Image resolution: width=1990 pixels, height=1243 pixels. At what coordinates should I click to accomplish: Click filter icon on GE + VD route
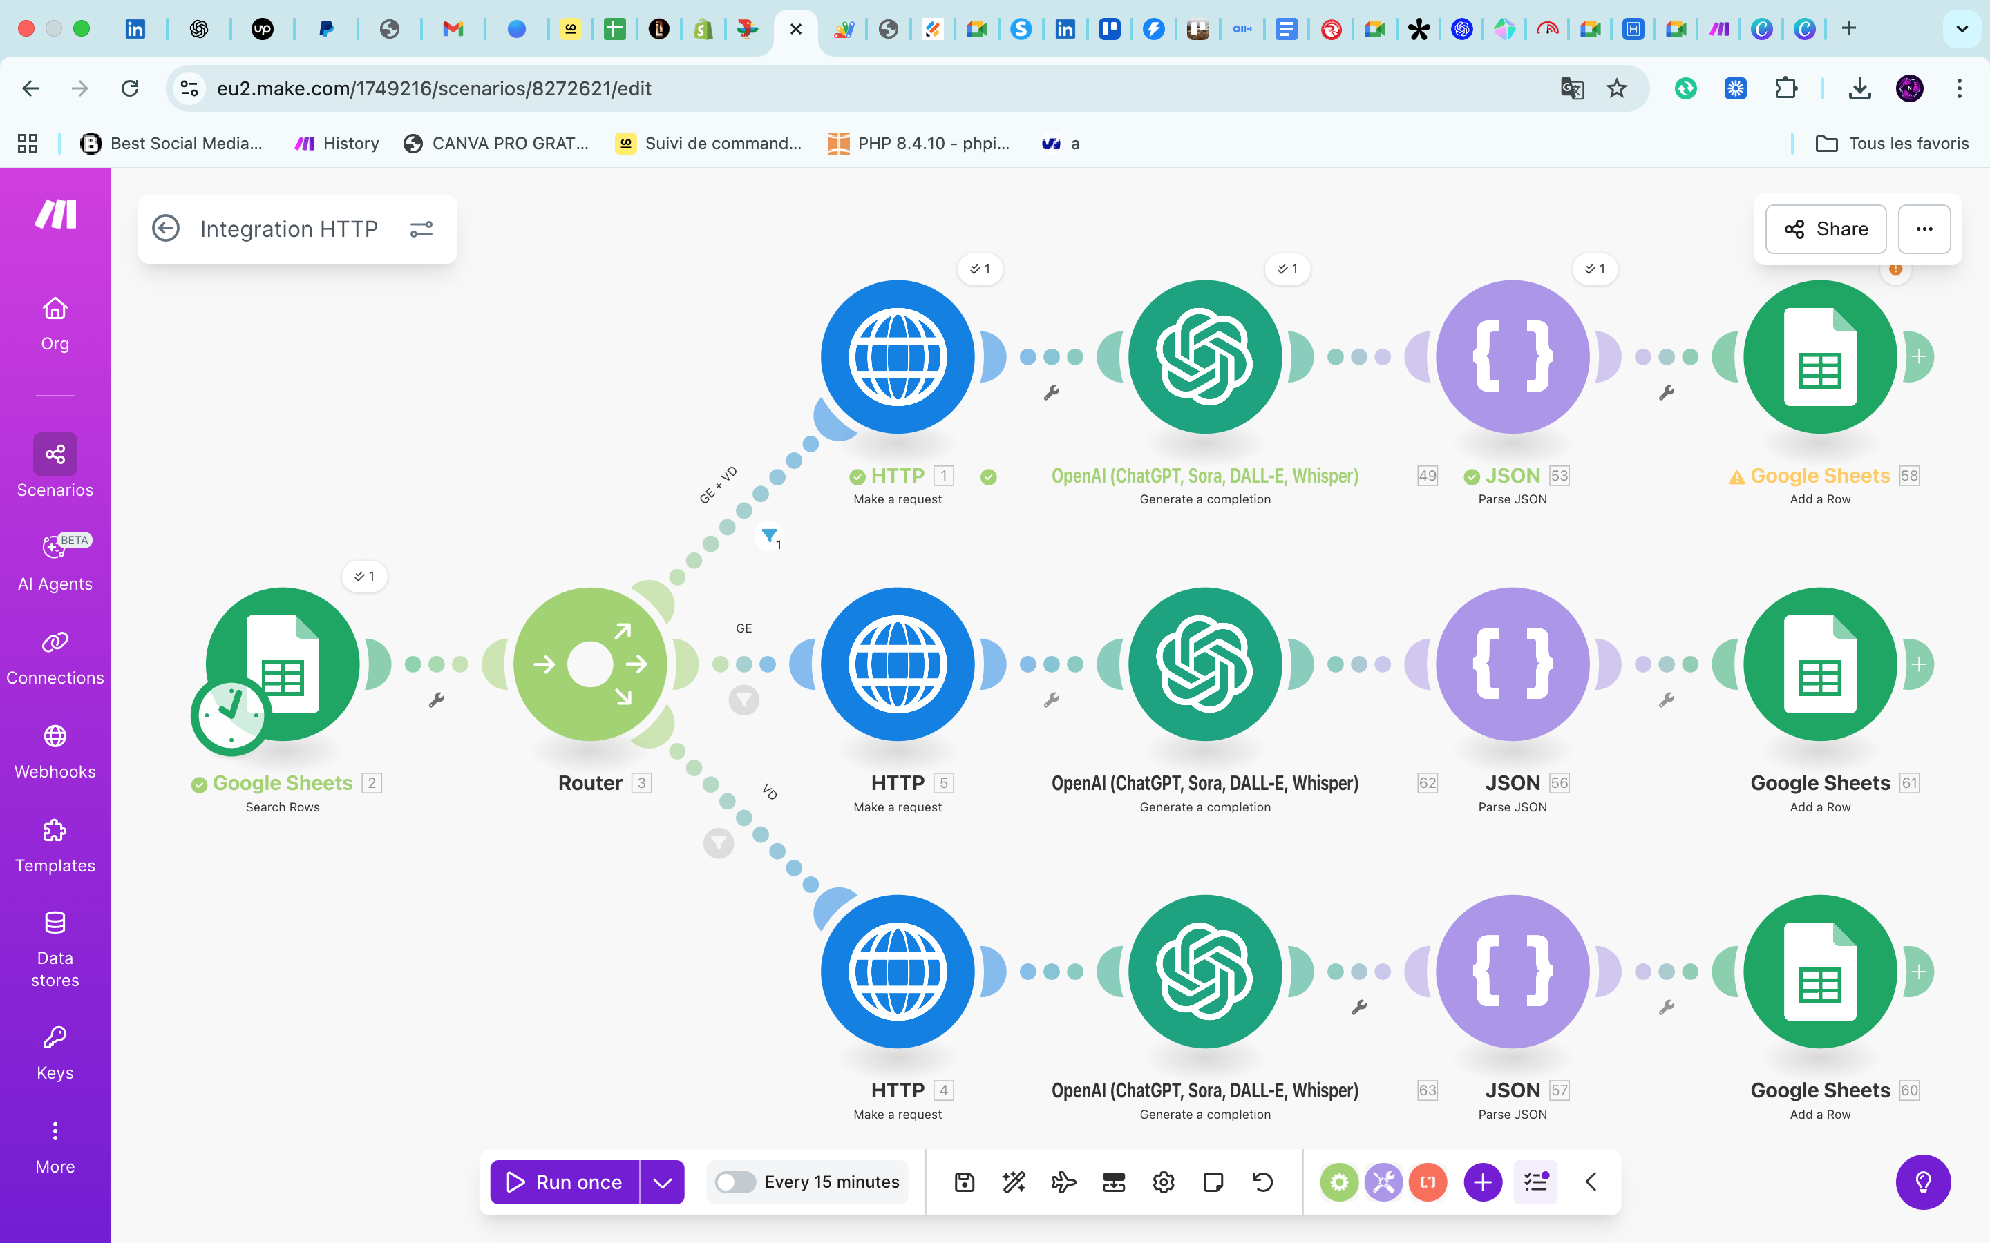[769, 536]
